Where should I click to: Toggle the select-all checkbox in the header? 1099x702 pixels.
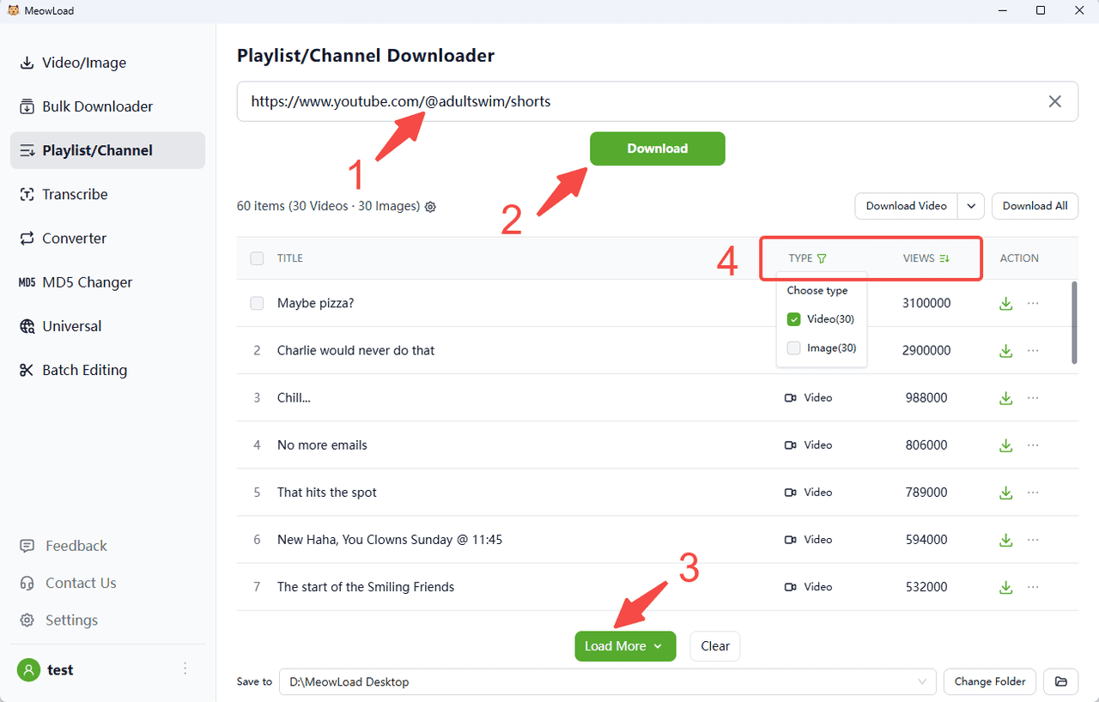257,258
